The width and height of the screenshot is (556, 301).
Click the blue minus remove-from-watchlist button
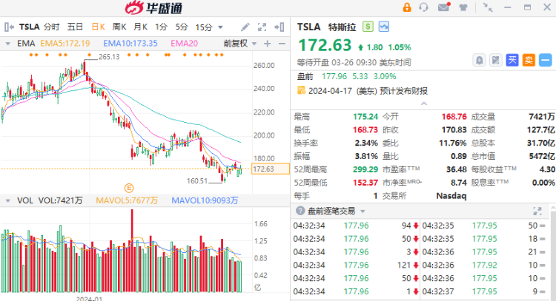[546, 60]
